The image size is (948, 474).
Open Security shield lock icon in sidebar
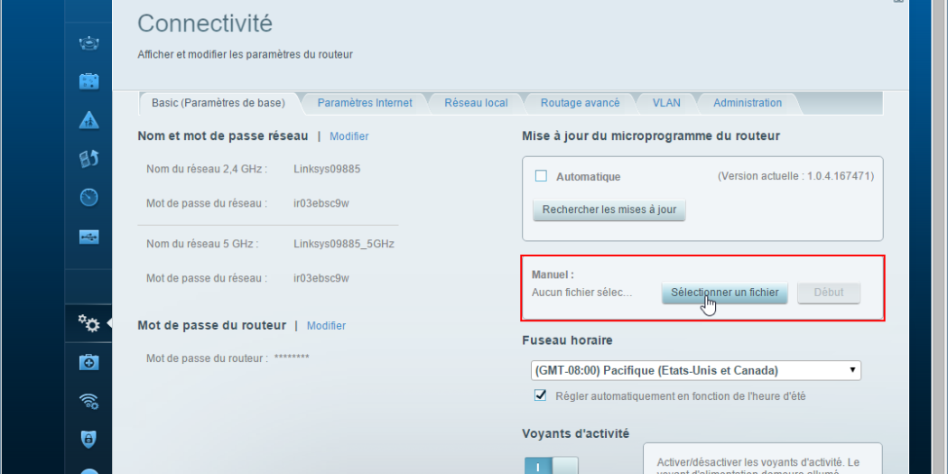[89, 440]
